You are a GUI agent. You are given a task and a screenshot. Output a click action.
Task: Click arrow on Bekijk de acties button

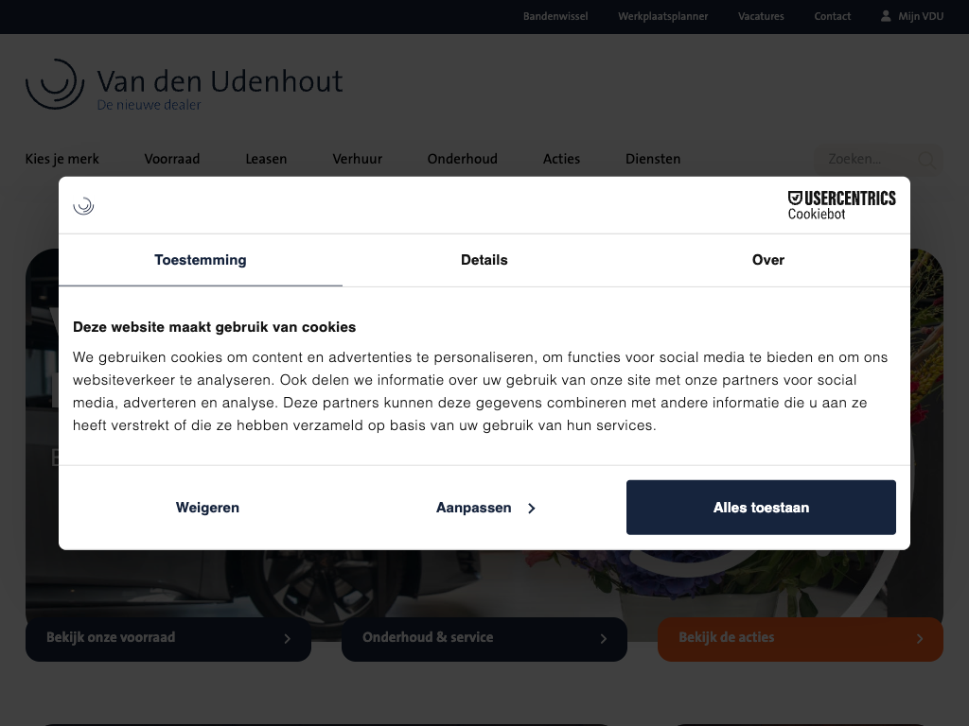920,639
